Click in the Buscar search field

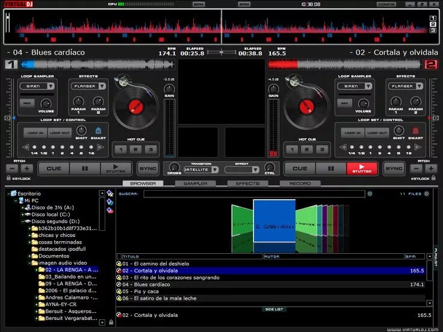[x=254, y=194]
